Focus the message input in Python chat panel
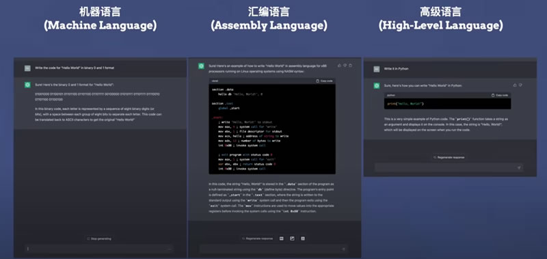Image resolution: width=547 pixels, height=259 pixels. click(x=449, y=167)
